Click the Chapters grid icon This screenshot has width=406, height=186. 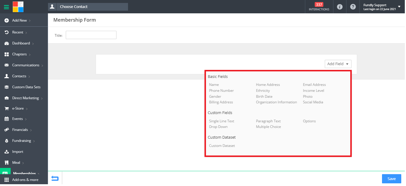[7, 54]
